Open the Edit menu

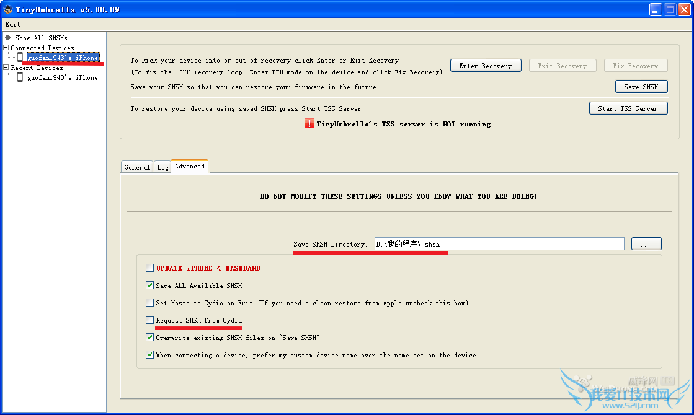12,24
